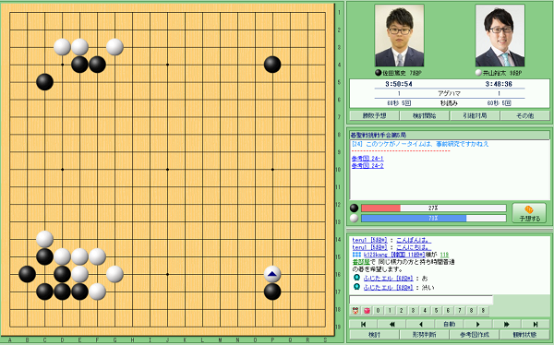Click the quick-reply number 5 button

pyautogui.click(x=437, y=310)
